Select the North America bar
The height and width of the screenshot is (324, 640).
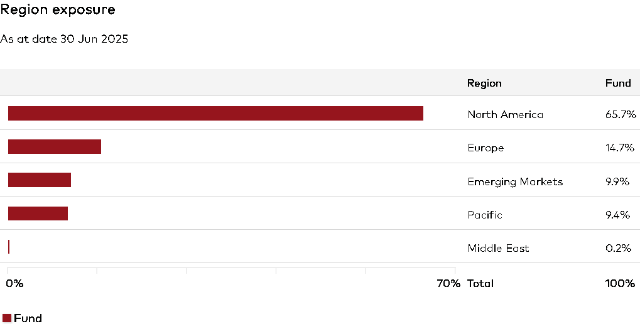point(215,113)
